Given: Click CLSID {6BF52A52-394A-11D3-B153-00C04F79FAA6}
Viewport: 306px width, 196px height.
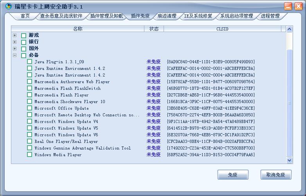Looking at the screenshot, I should 211,155.
